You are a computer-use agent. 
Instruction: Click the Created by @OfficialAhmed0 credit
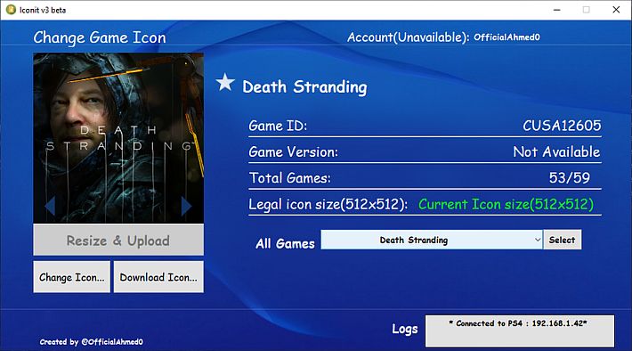point(91,342)
